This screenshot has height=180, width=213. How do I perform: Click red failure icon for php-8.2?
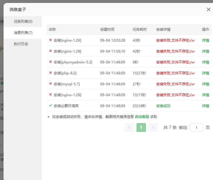[51, 73]
